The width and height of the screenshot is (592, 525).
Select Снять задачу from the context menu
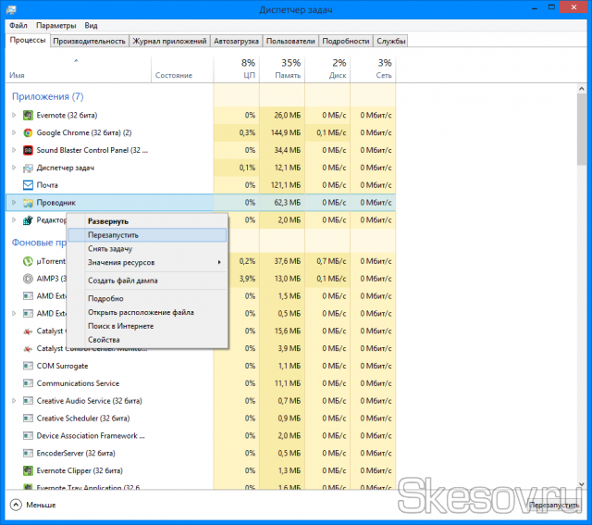tap(109, 249)
